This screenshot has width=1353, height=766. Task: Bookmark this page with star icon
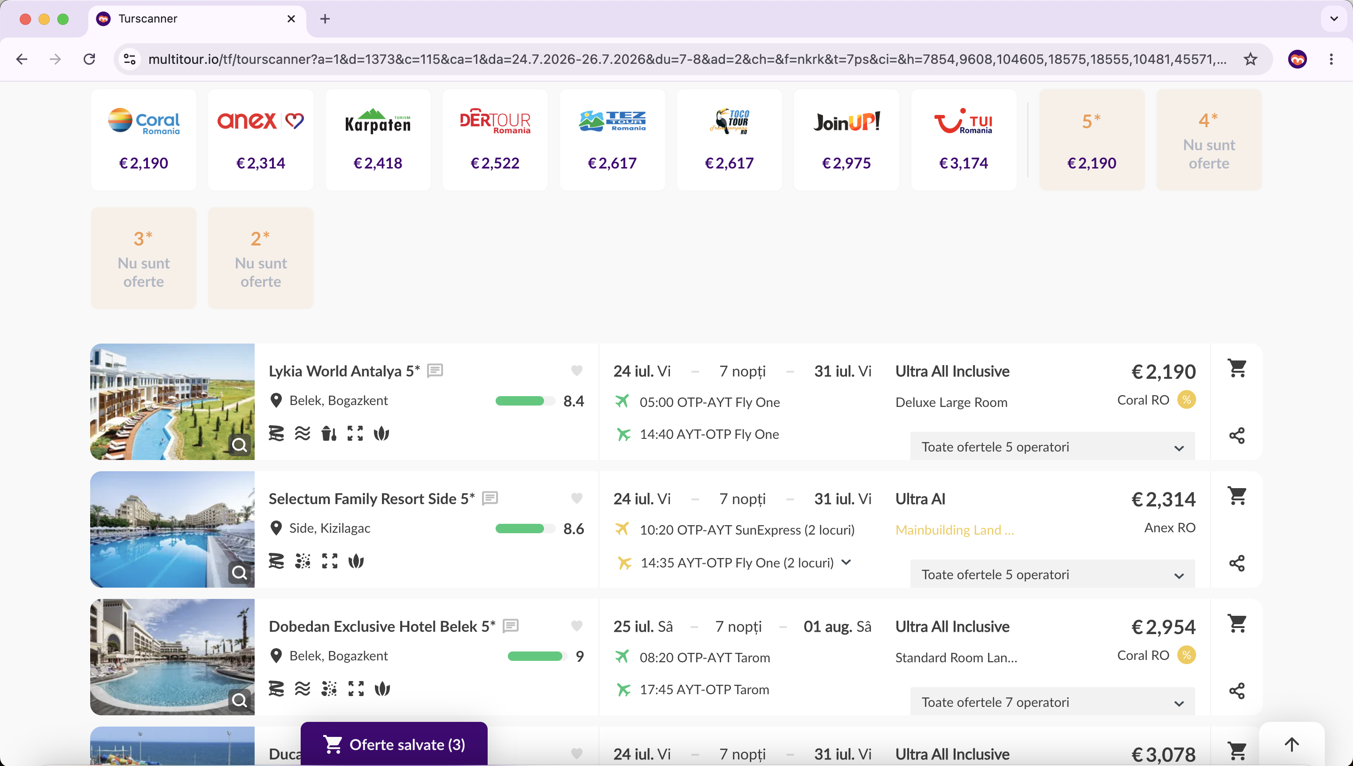click(x=1250, y=59)
